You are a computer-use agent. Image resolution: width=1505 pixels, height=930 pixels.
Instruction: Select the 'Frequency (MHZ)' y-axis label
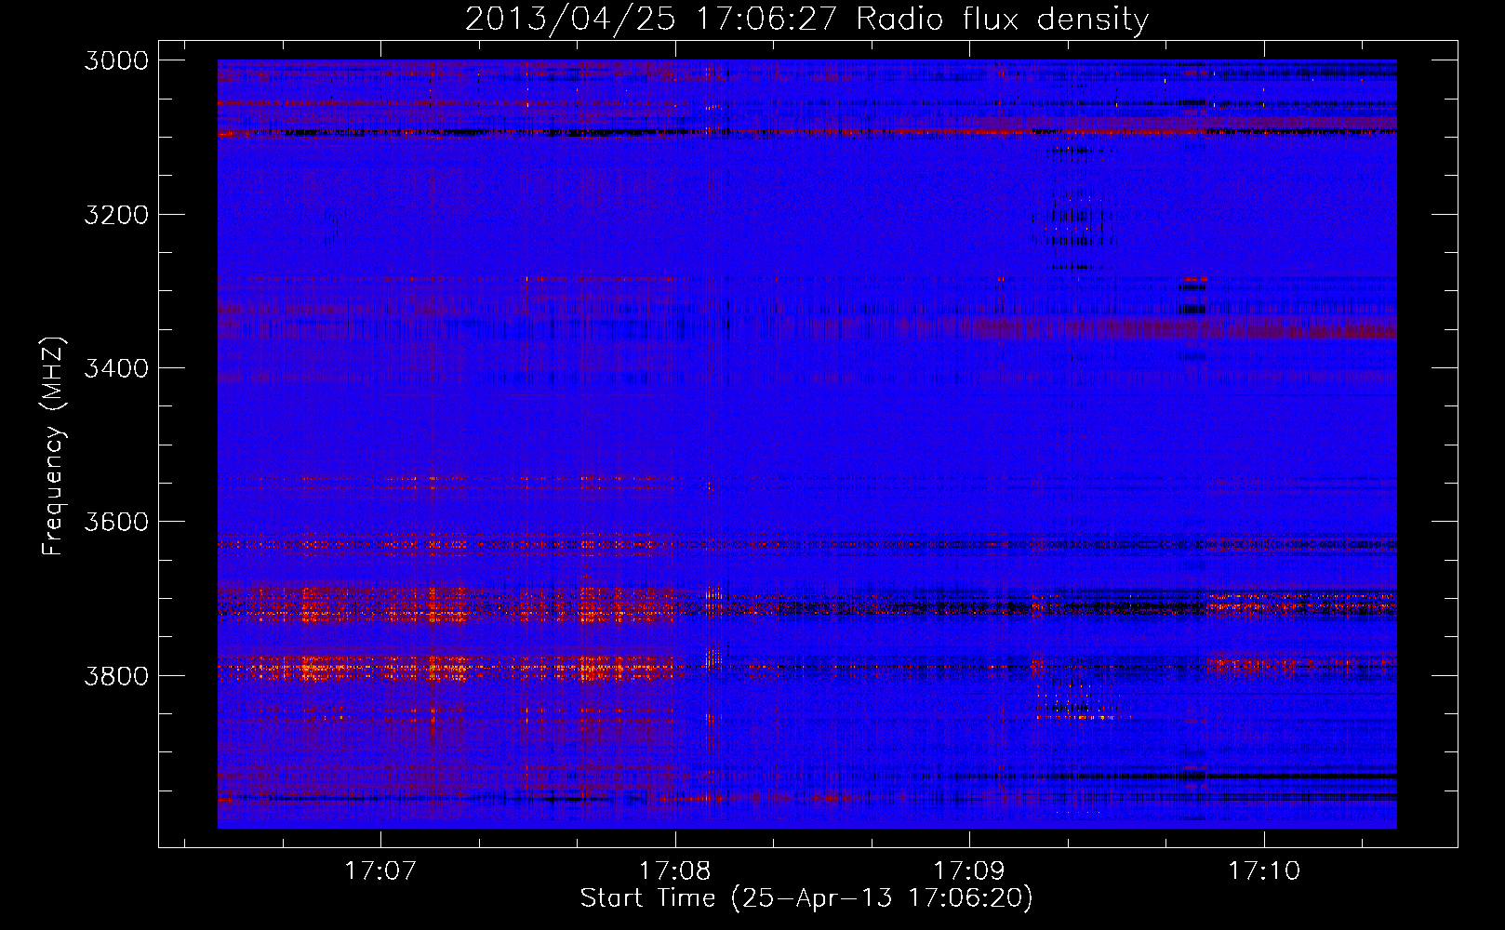pyautogui.click(x=53, y=446)
